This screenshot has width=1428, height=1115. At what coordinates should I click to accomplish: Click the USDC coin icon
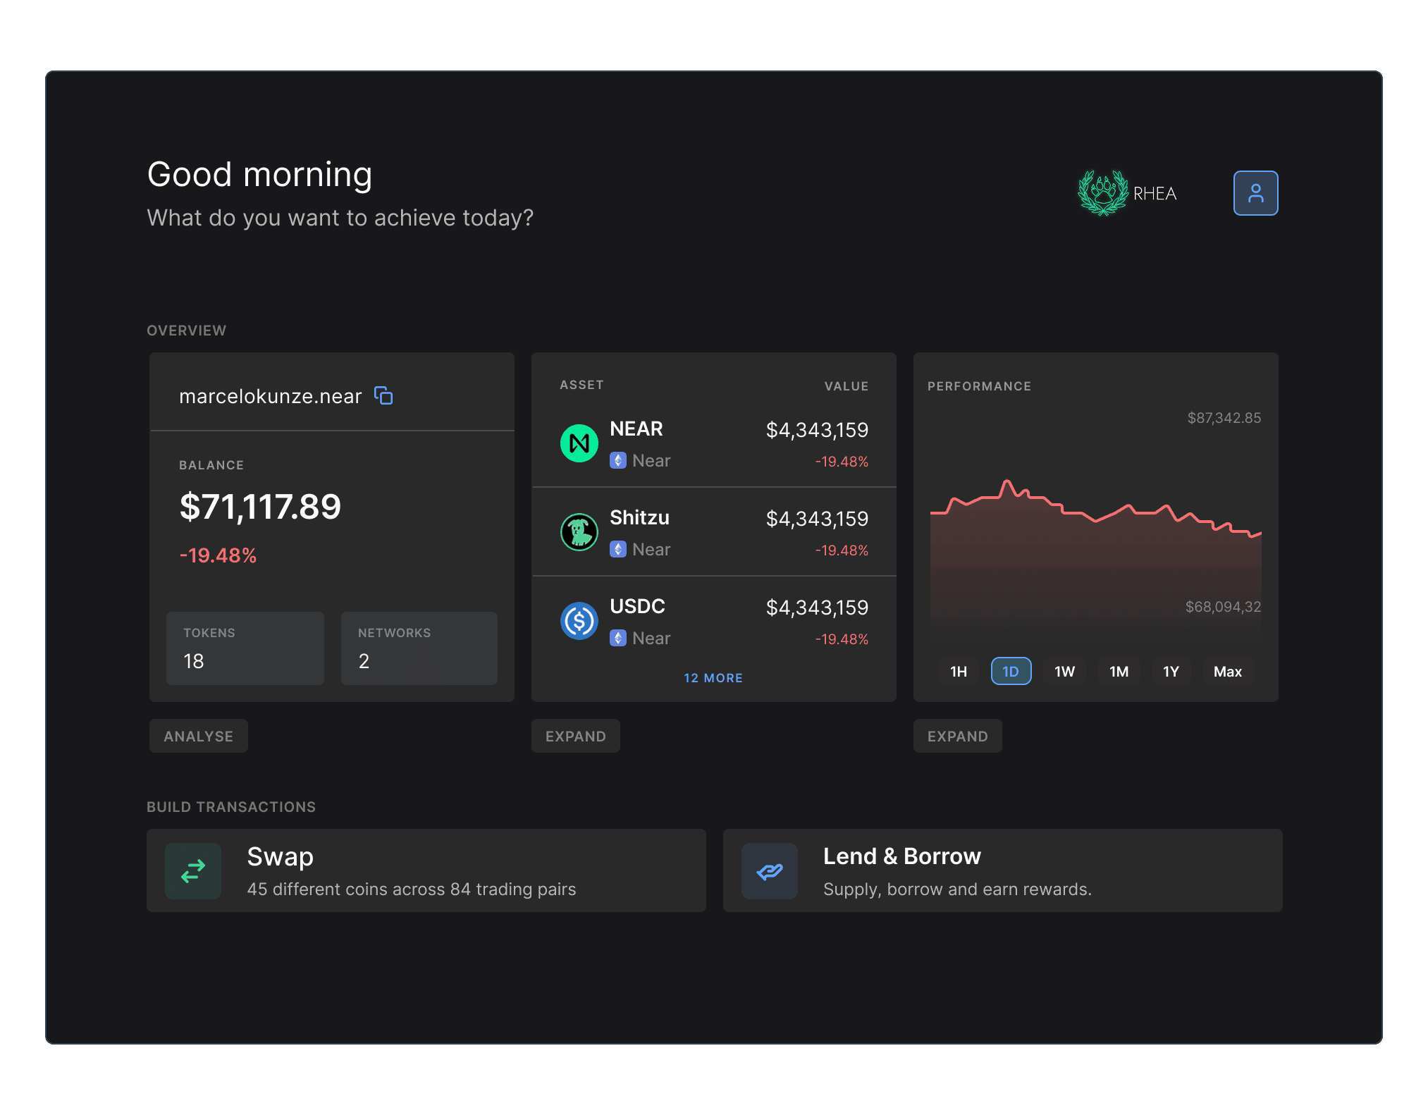point(579,621)
